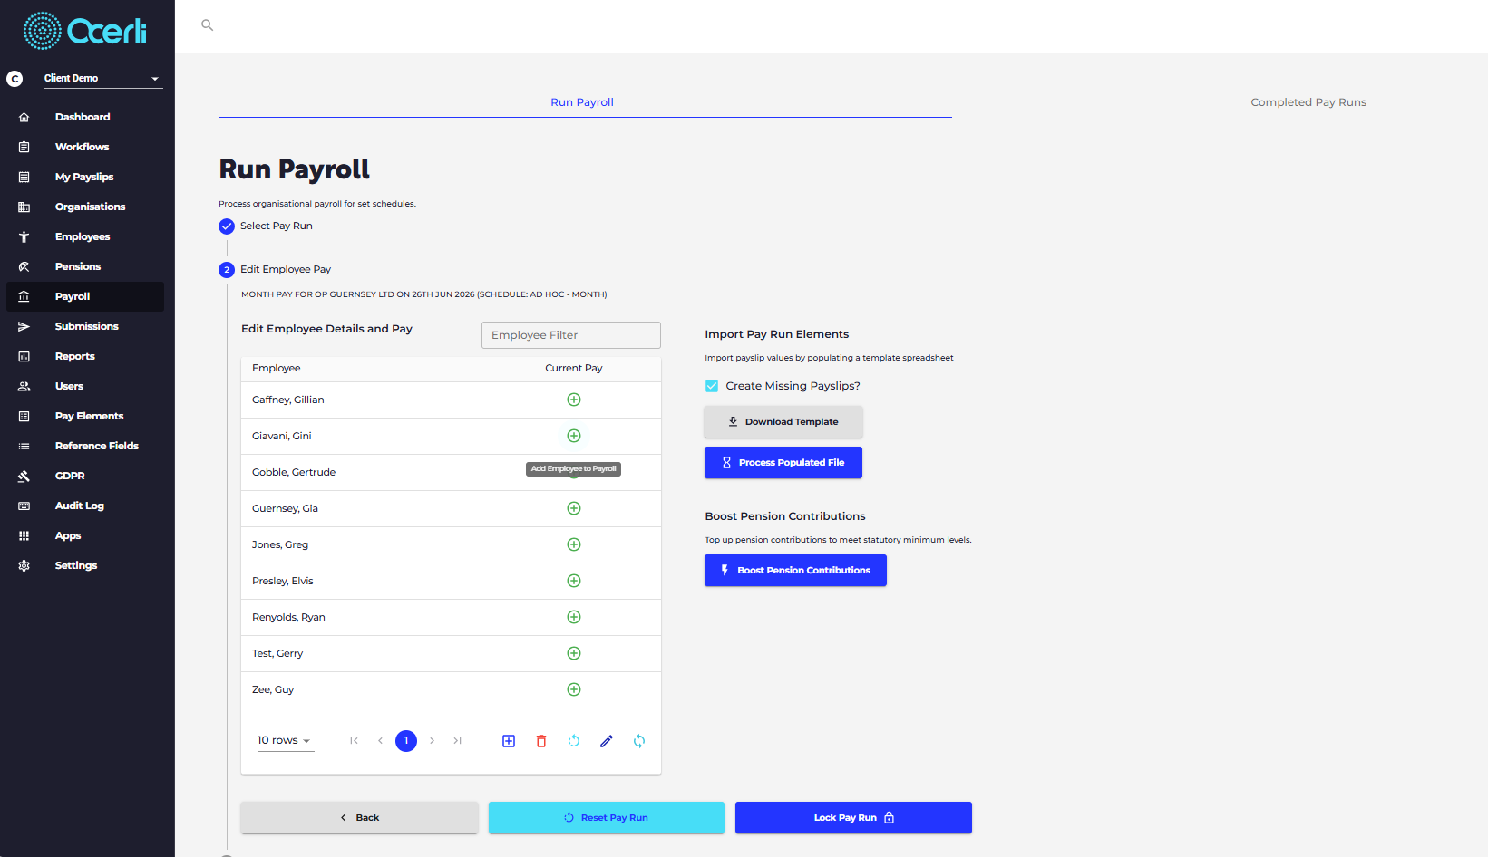Open Settings in the sidebar

point(85,565)
